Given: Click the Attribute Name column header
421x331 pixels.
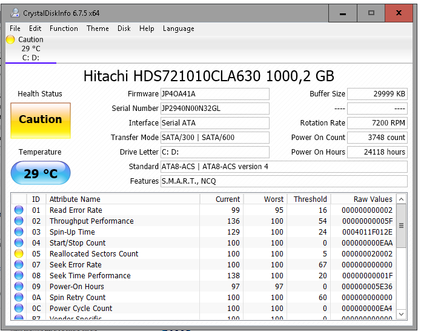Looking at the screenshot, I should 123,199.
